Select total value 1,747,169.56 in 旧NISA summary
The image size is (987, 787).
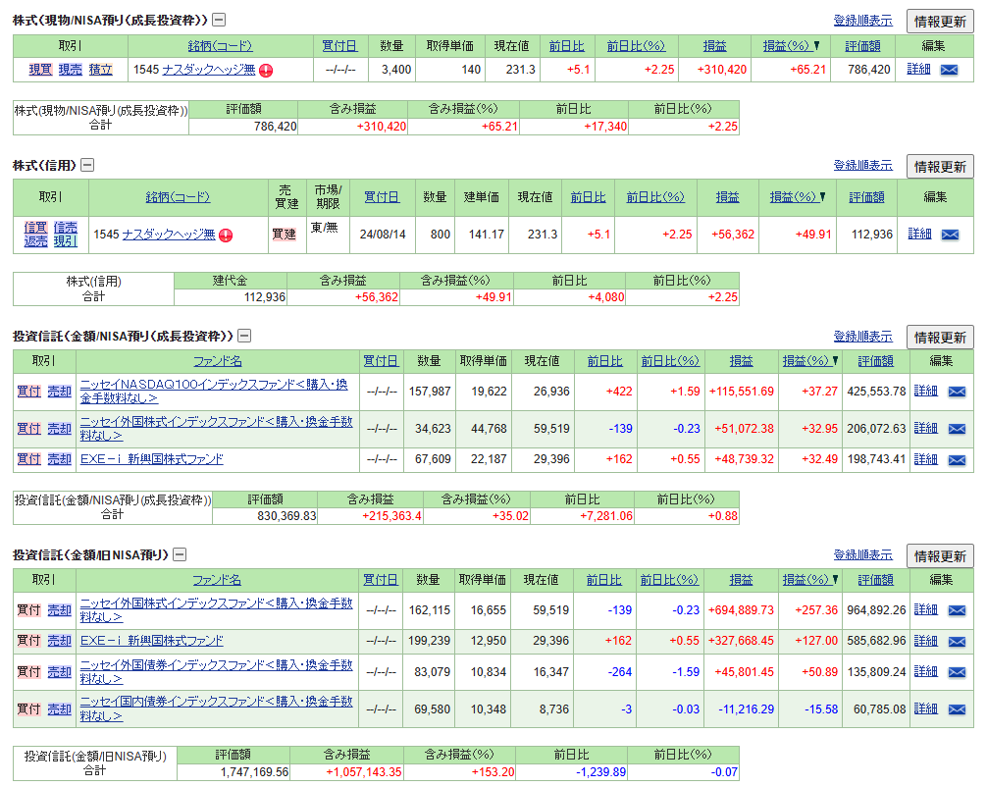[x=254, y=772]
